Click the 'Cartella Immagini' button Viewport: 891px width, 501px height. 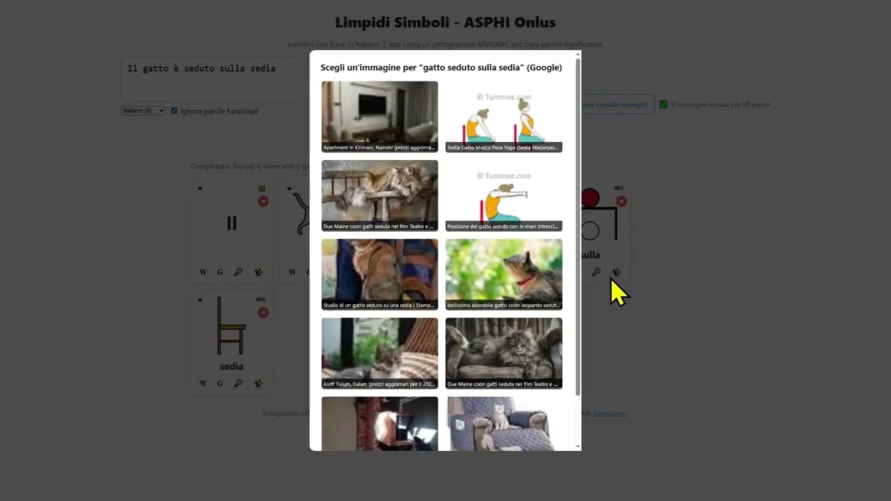click(617, 104)
